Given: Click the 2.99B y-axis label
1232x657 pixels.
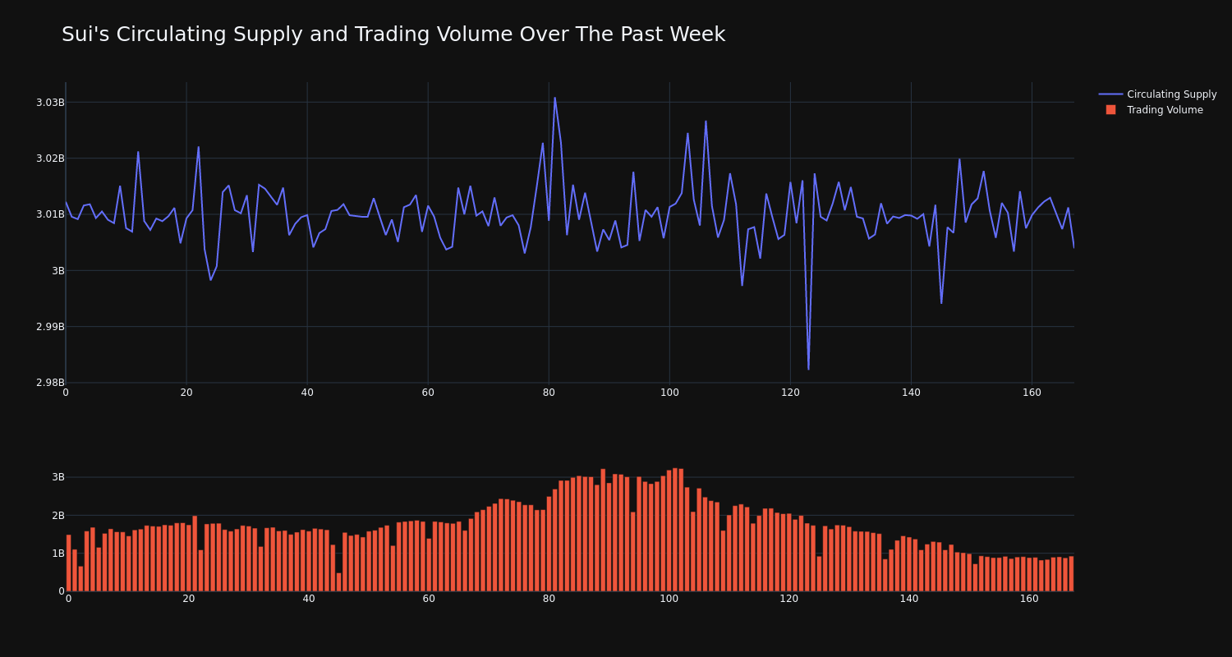Looking at the screenshot, I should click(x=50, y=327).
